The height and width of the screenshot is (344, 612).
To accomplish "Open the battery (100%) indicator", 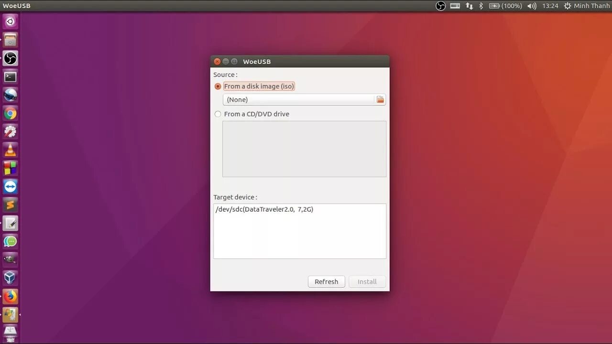I will [x=505, y=6].
